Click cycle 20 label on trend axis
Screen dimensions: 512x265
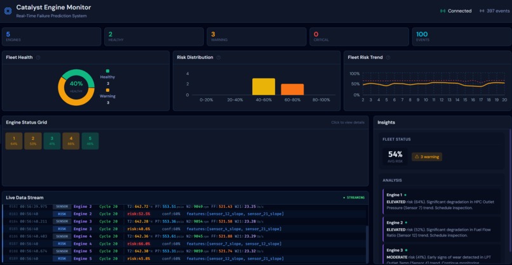504,100
